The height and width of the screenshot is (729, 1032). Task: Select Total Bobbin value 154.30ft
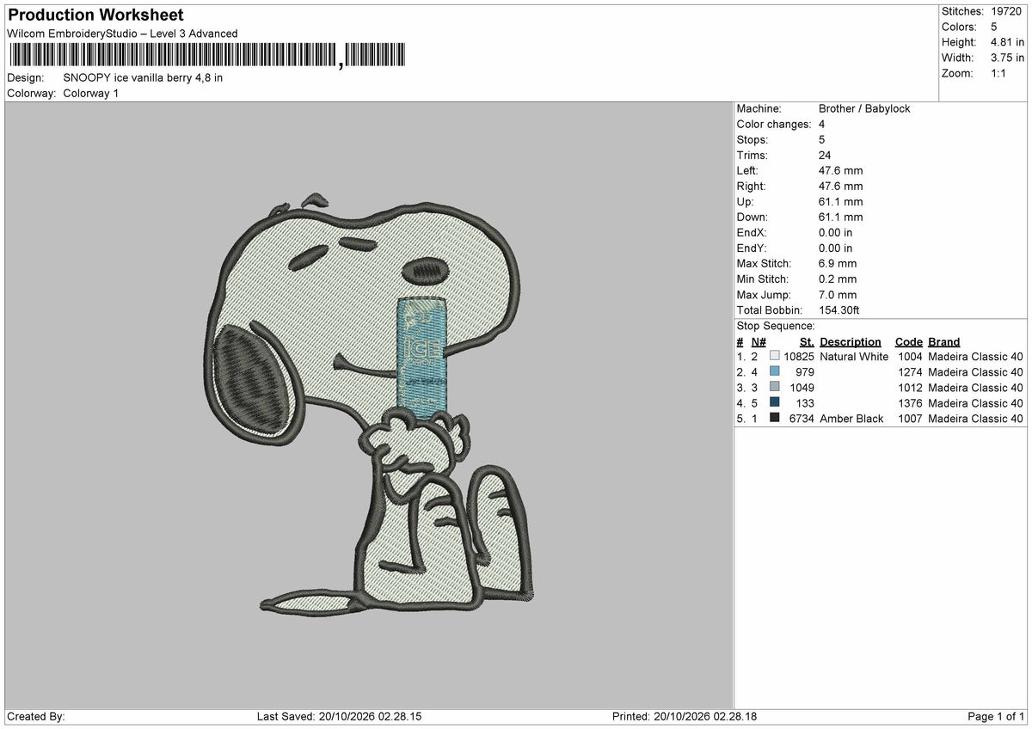coord(839,309)
